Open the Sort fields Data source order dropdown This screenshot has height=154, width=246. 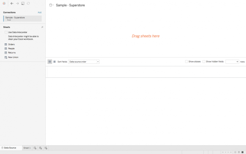pyautogui.click(x=84, y=62)
